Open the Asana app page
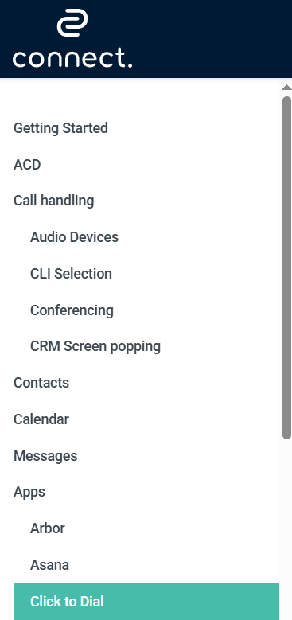 [49, 565]
